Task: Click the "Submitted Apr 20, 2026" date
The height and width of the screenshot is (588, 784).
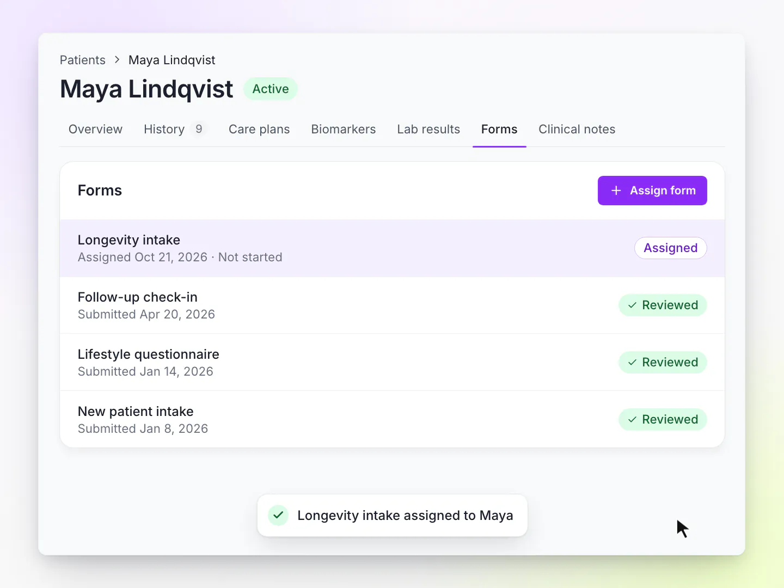Action: pyautogui.click(x=146, y=315)
